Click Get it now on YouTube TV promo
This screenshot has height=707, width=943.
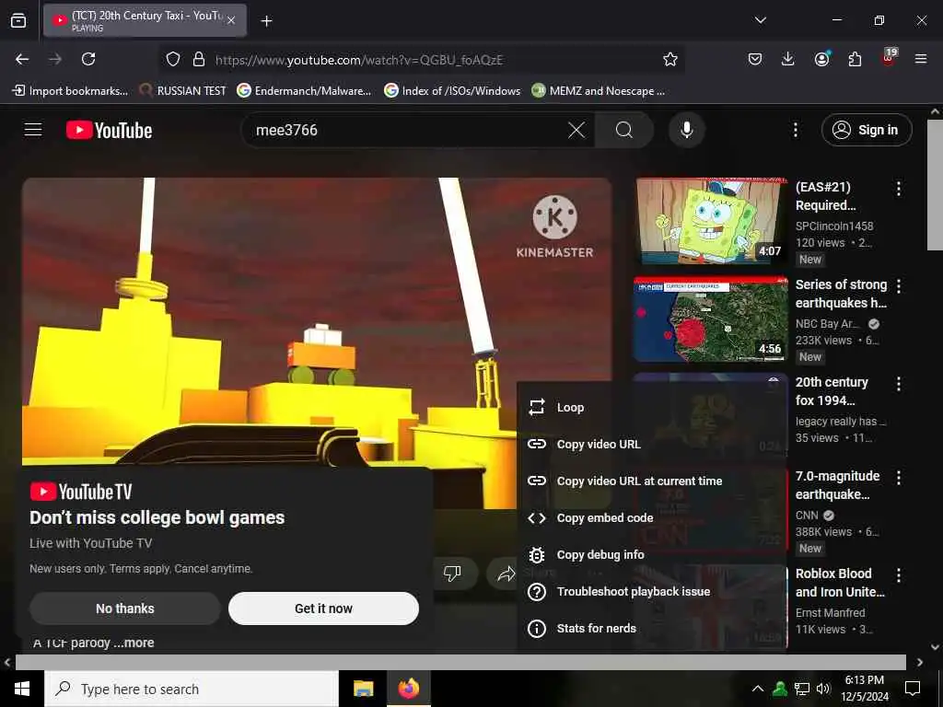pos(323,608)
